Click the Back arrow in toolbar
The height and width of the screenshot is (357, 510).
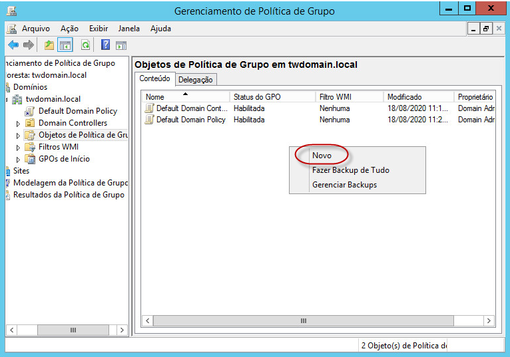(13, 45)
